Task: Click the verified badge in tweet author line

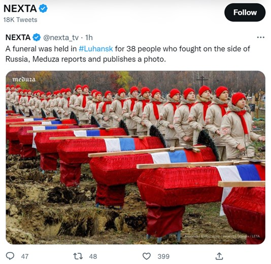Action: point(37,38)
